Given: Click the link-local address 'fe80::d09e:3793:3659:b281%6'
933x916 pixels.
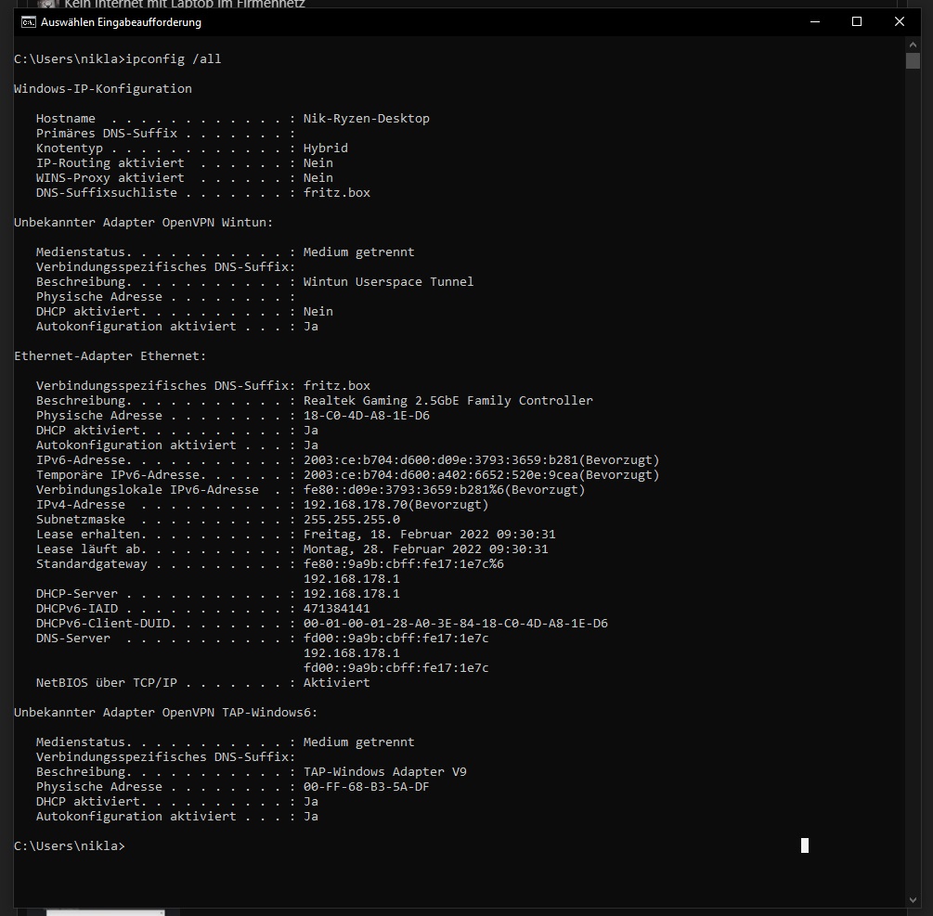Looking at the screenshot, I should click(404, 490).
